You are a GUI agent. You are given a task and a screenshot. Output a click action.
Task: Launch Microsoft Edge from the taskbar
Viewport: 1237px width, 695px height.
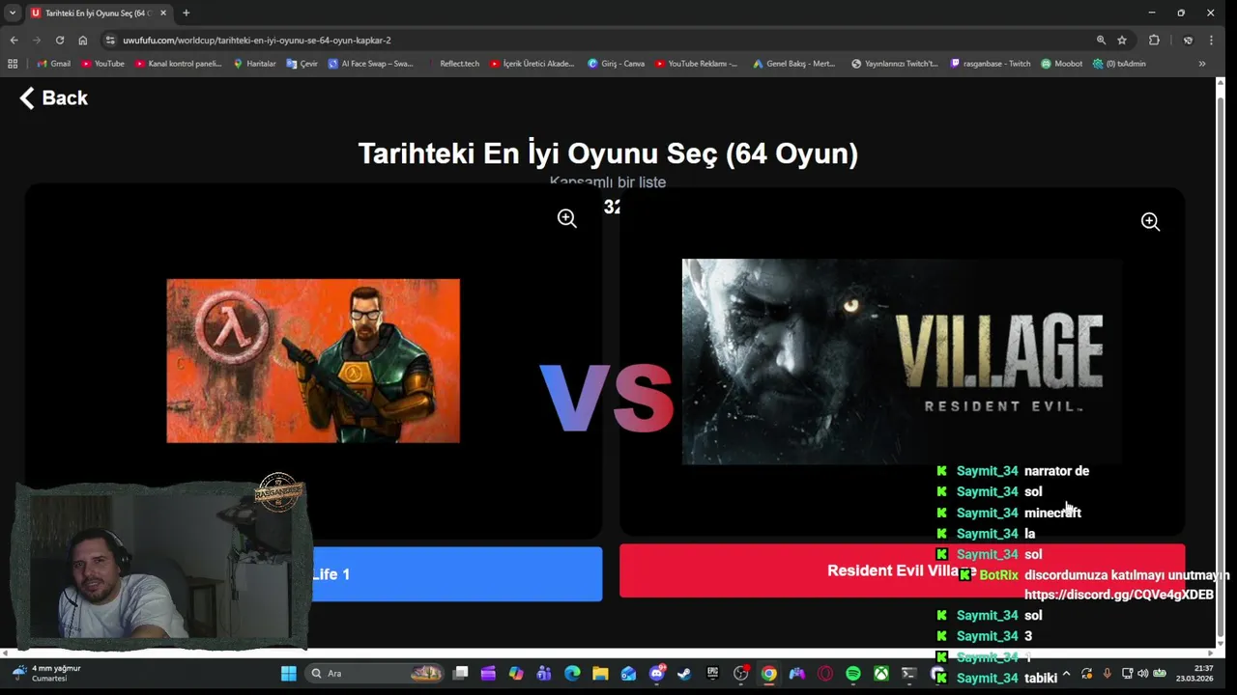pyautogui.click(x=572, y=674)
